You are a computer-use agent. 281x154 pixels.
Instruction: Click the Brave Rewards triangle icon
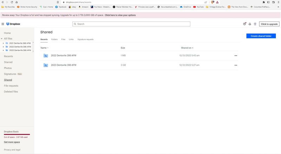tap(217, 2)
